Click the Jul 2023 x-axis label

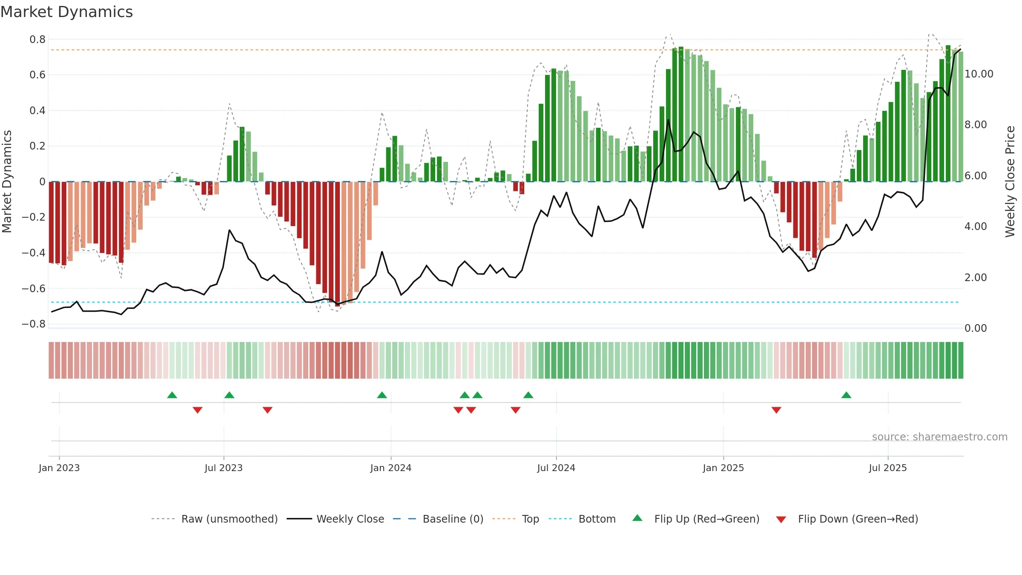click(224, 468)
